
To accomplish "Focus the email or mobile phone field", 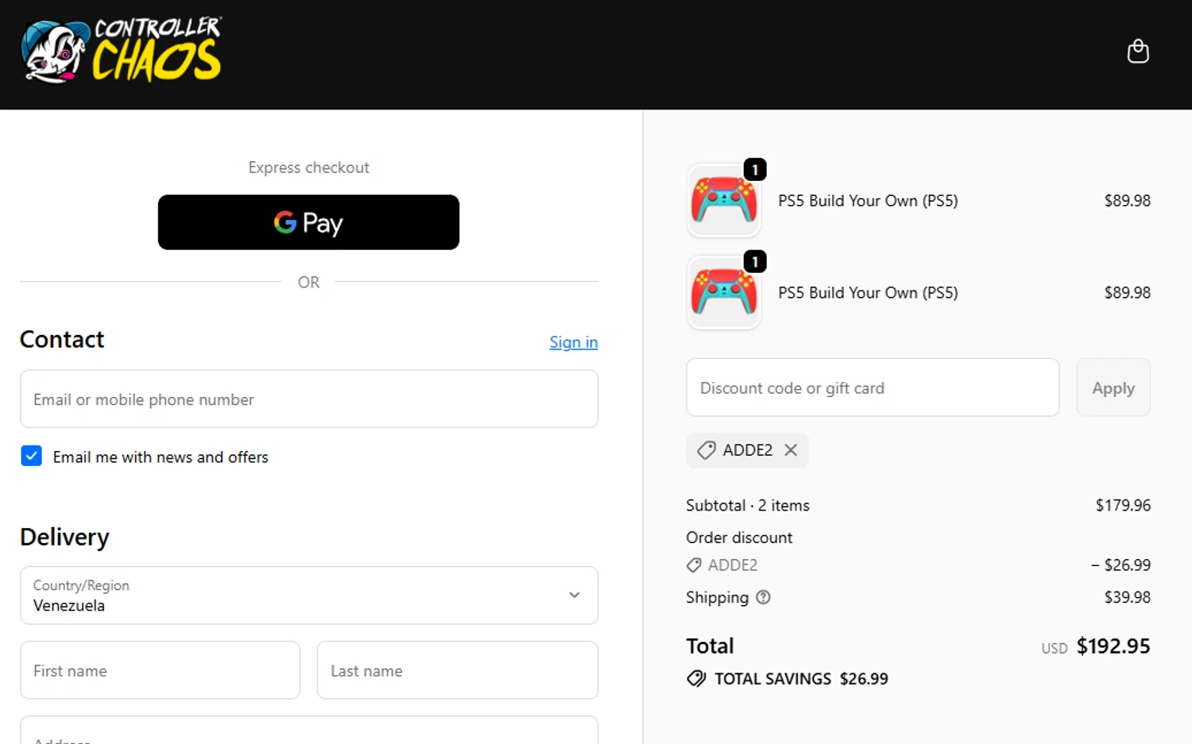I will (x=309, y=399).
